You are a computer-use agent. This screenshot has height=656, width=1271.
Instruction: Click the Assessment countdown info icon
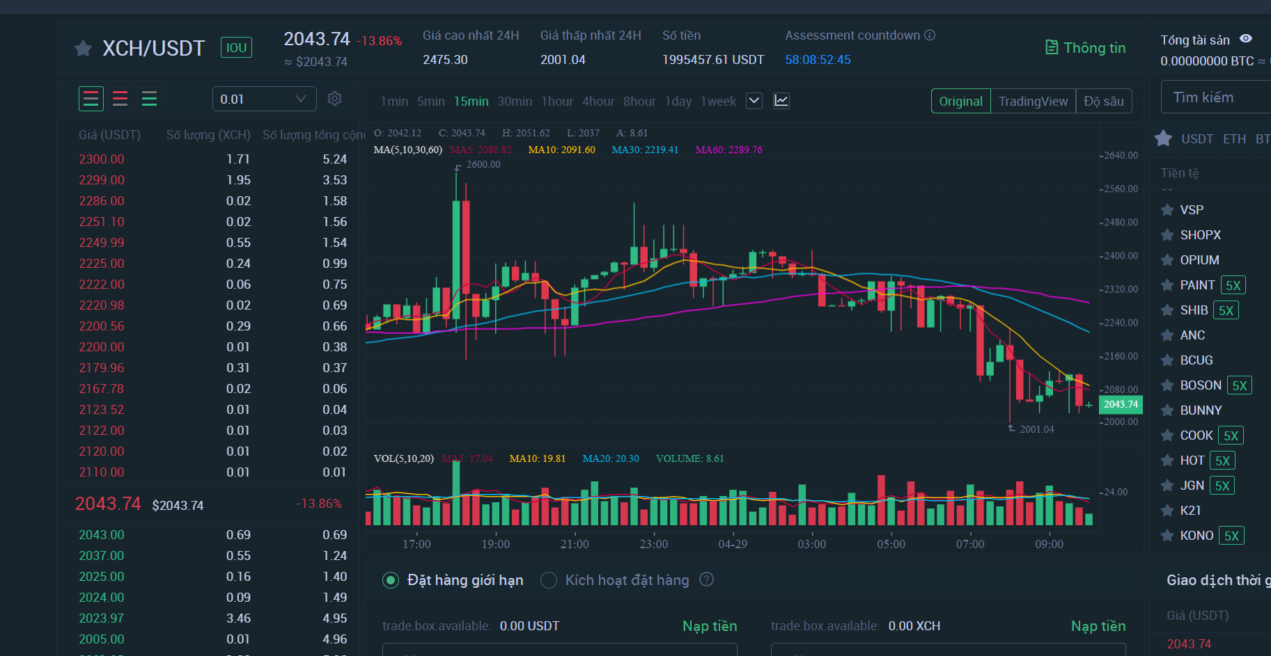pyautogui.click(x=930, y=35)
